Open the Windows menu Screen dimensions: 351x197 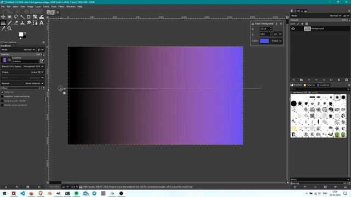(x=71, y=7)
